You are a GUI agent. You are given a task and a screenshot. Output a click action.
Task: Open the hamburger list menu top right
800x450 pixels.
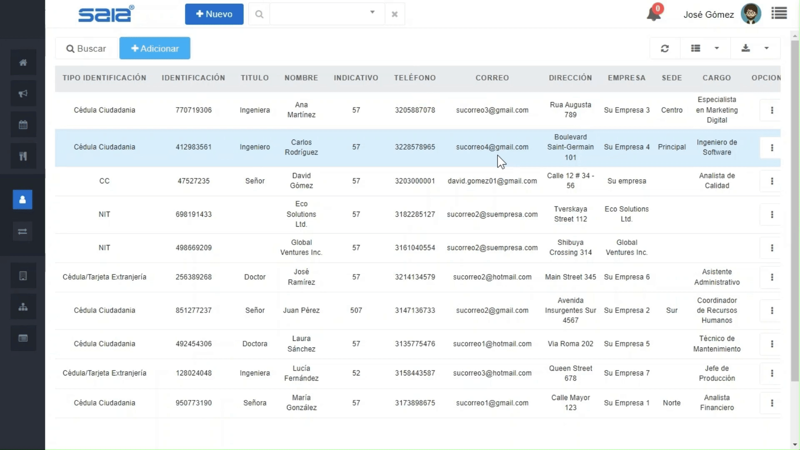point(779,14)
